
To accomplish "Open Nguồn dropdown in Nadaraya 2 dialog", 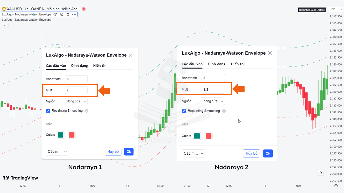I will point(213,101).
